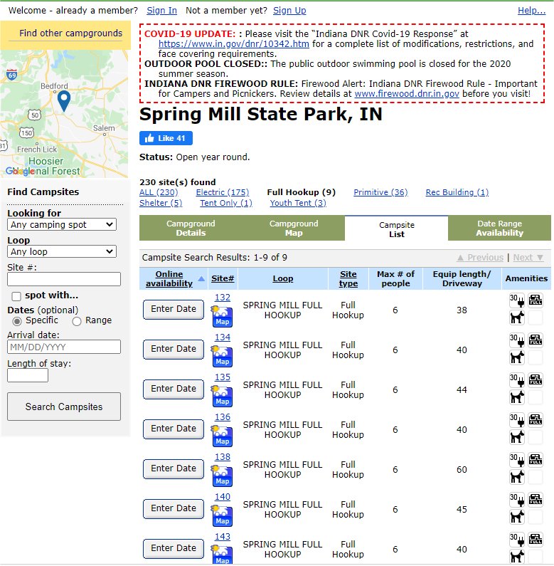Click the full hookup amenity icon for site 138
This screenshot has height=566, width=554.
[536, 460]
